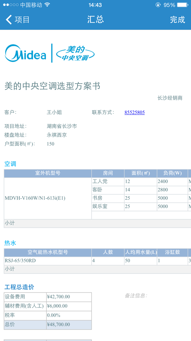Tap project address 湖南省长沙市
This screenshot has width=191, height=341.
(62, 126)
